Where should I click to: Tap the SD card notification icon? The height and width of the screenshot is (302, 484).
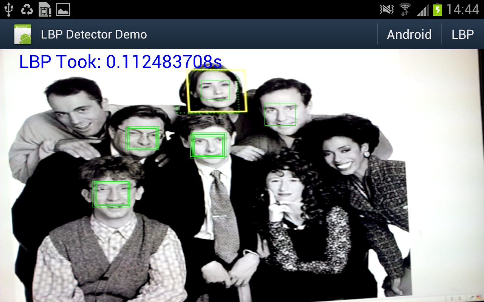tap(45, 9)
